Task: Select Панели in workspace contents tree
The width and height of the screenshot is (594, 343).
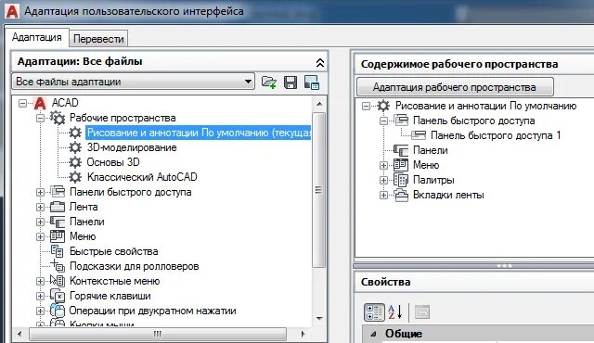Action: (x=431, y=150)
